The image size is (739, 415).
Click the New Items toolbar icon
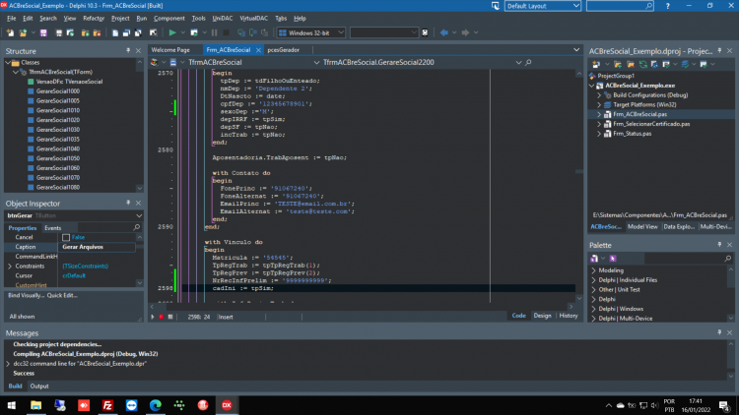[x=11, y=32]
